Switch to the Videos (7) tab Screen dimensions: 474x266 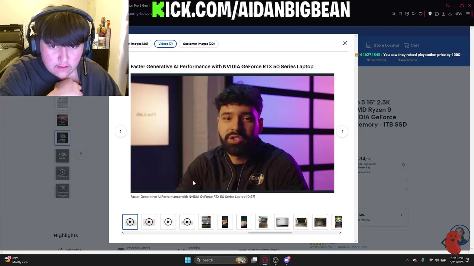(166, 44)
